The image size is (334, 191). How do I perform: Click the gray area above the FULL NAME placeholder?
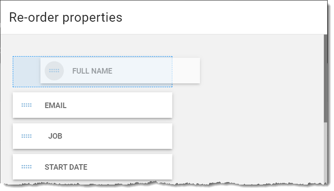click(92, 45)
